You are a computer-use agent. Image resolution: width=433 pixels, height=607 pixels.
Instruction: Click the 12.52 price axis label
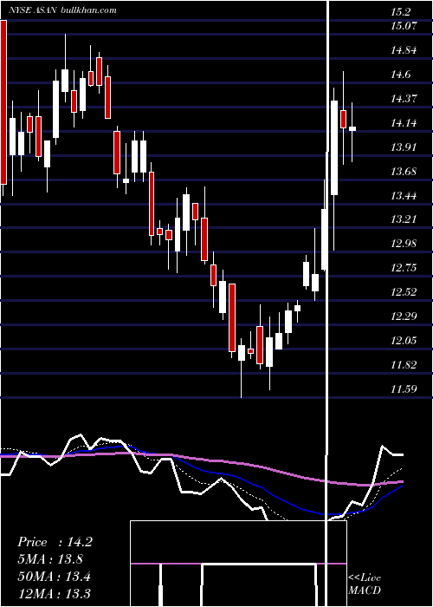[x=404, y=292]
